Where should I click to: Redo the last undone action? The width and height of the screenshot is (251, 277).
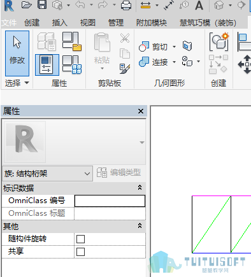[103, 5]
